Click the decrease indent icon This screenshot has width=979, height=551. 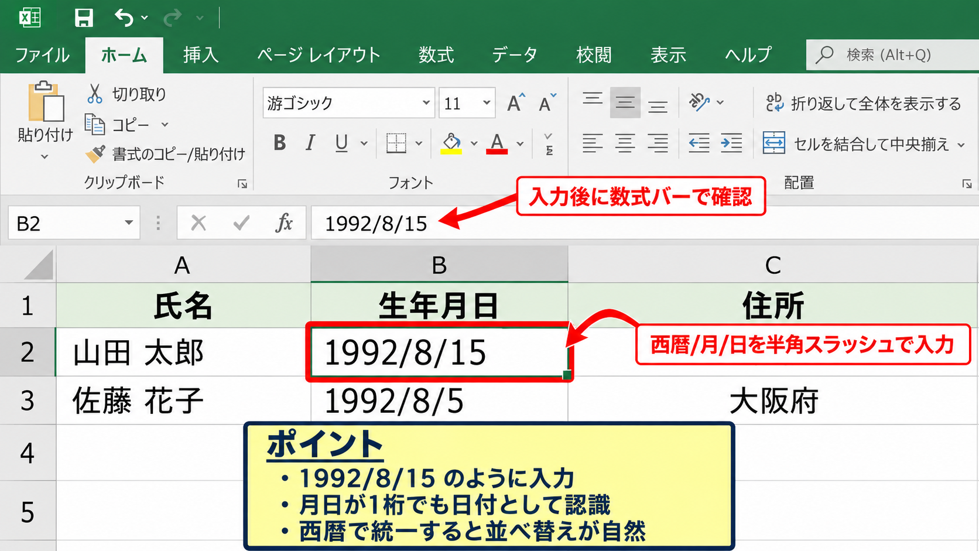pyautogui.click(x=699, y=143)
